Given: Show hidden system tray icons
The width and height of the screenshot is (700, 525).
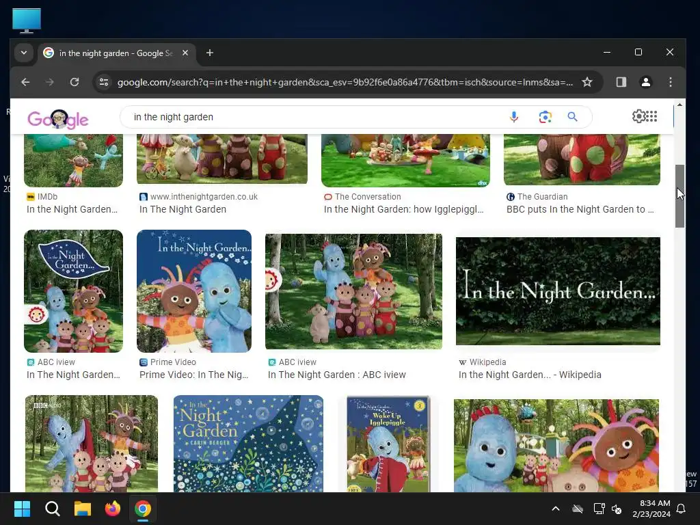Looking at the screenshot, I should pyautogui.click(x=556, y=509).
